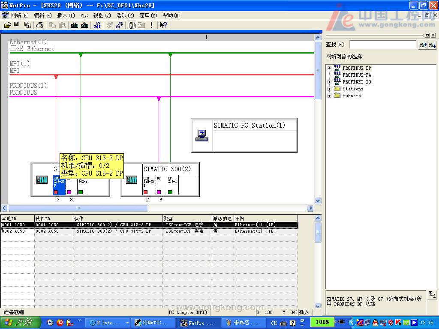This screenshot has height=329, width=439.
Task: Click the catalog info panel toggle icon
Action: 432,295
